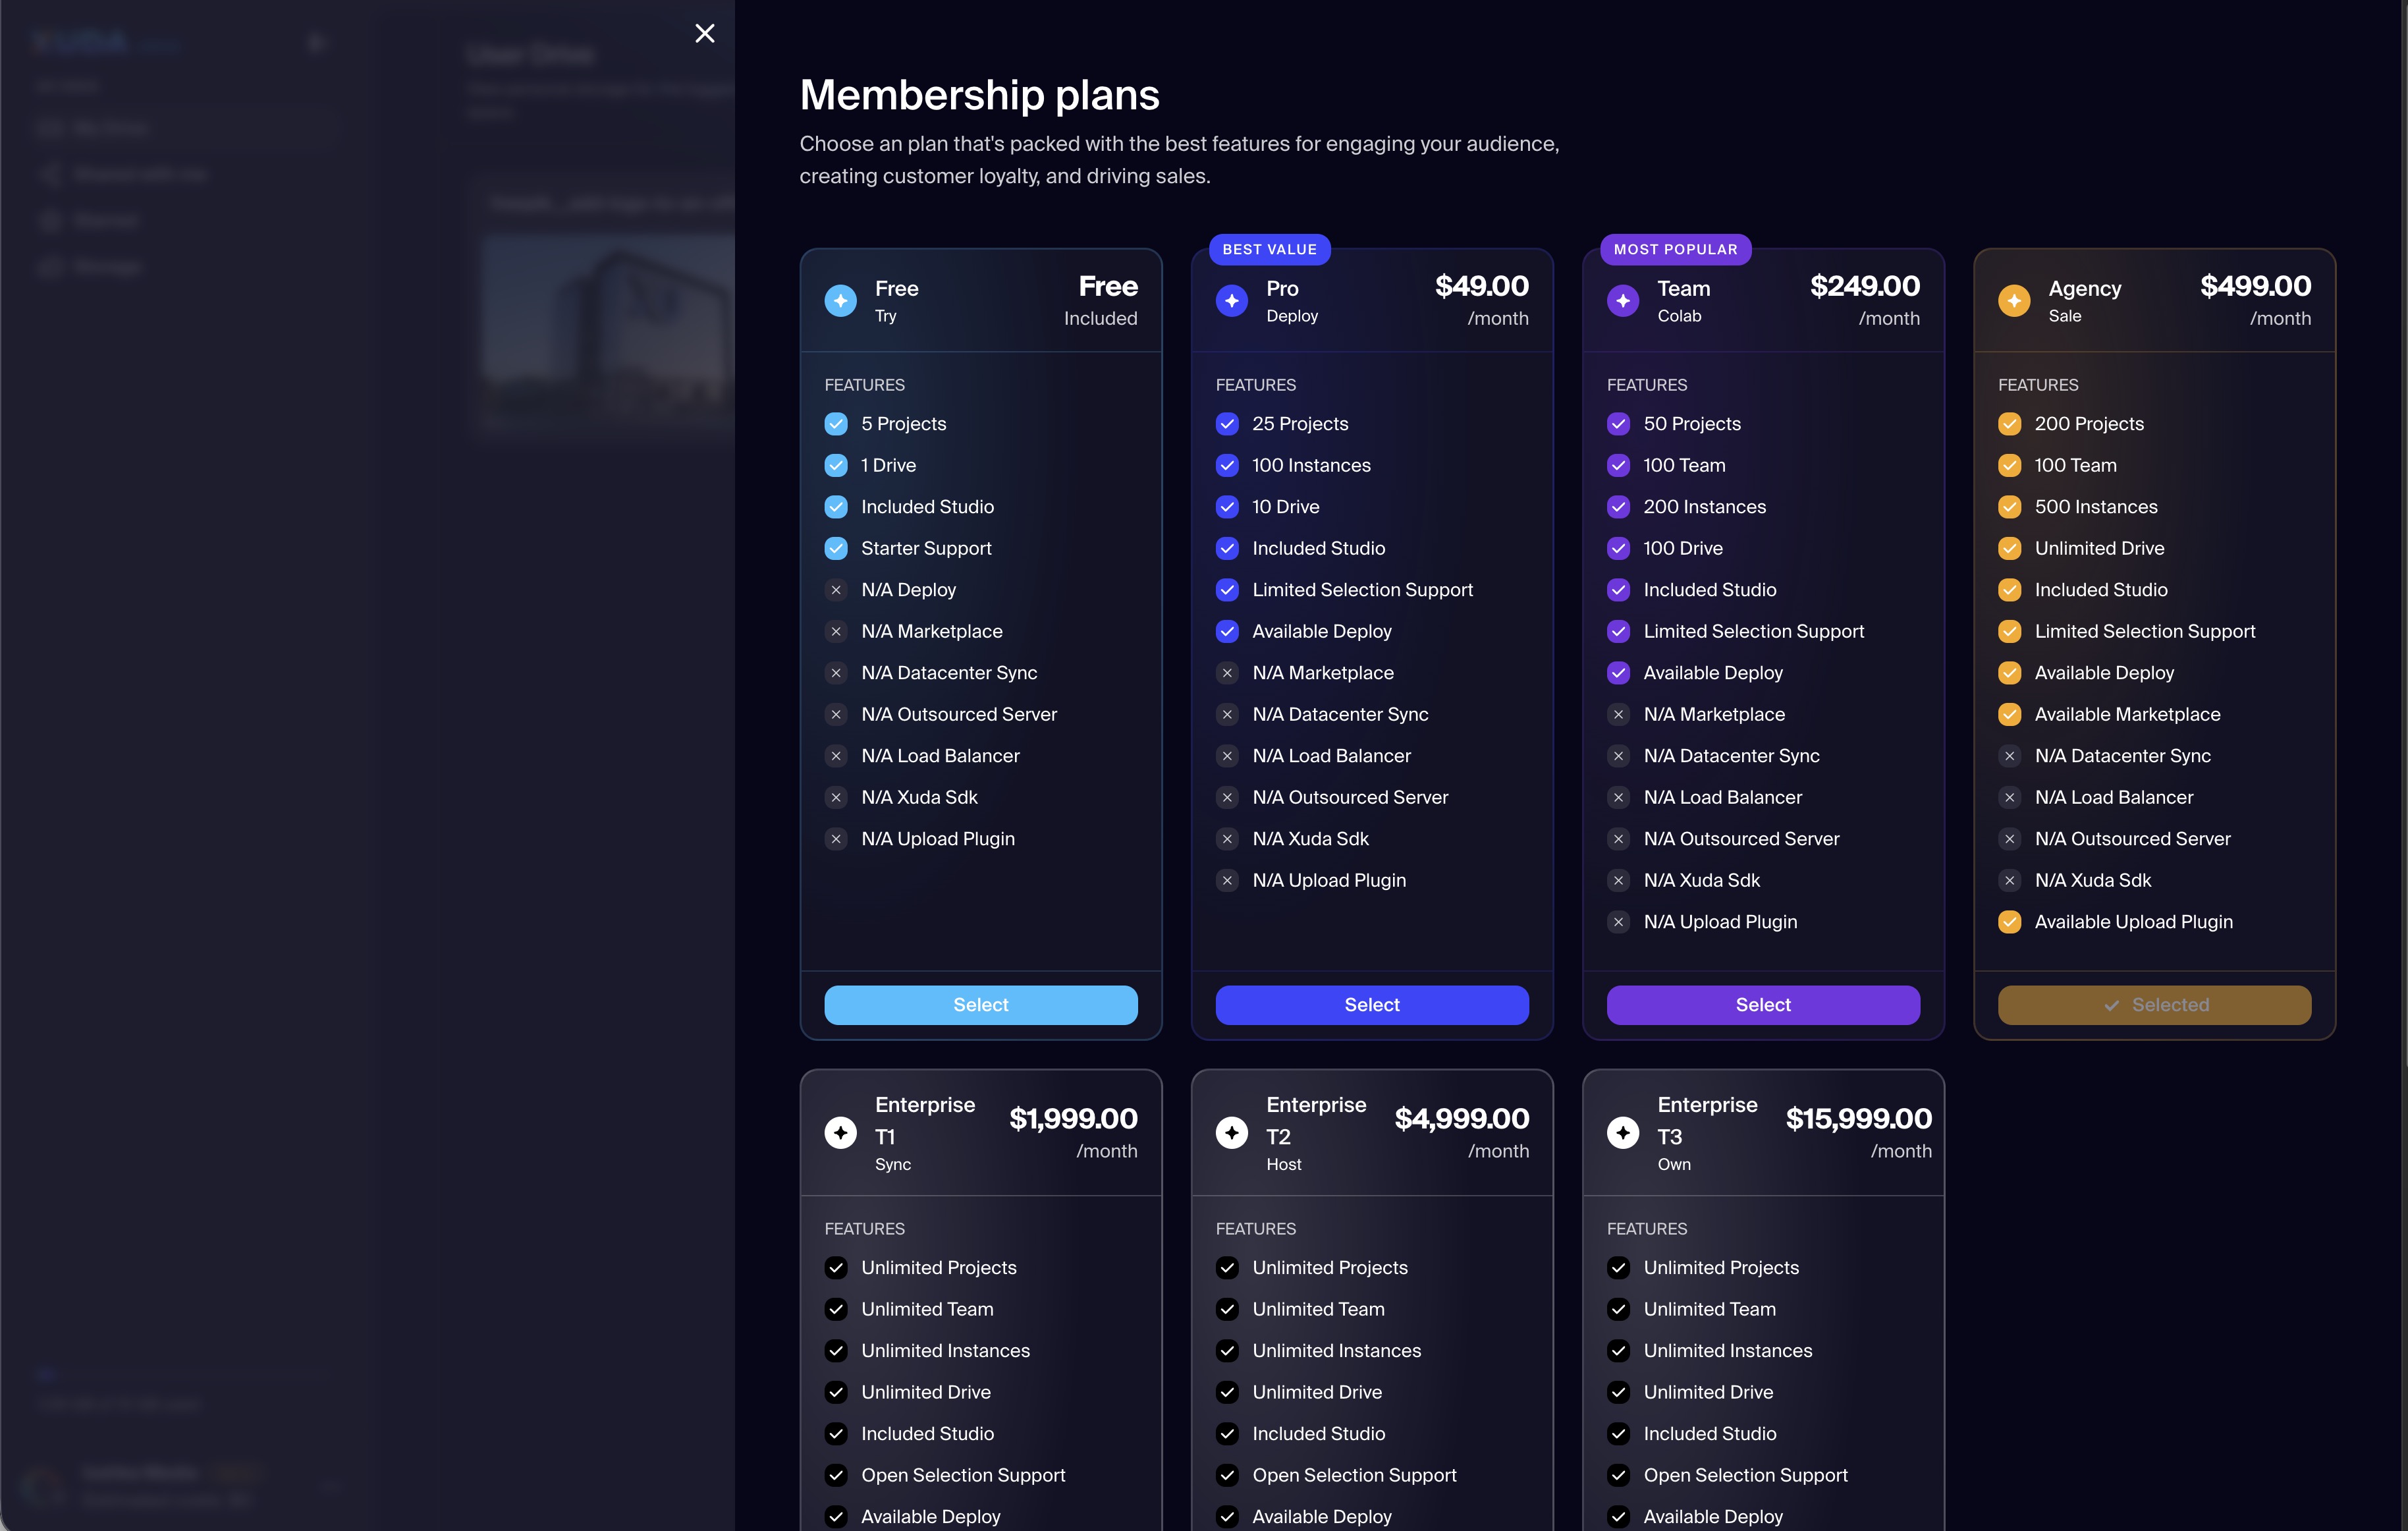Click the $15,999.00 Enterprise T3 price

pyautogui.click(x=1858, y=1119)
